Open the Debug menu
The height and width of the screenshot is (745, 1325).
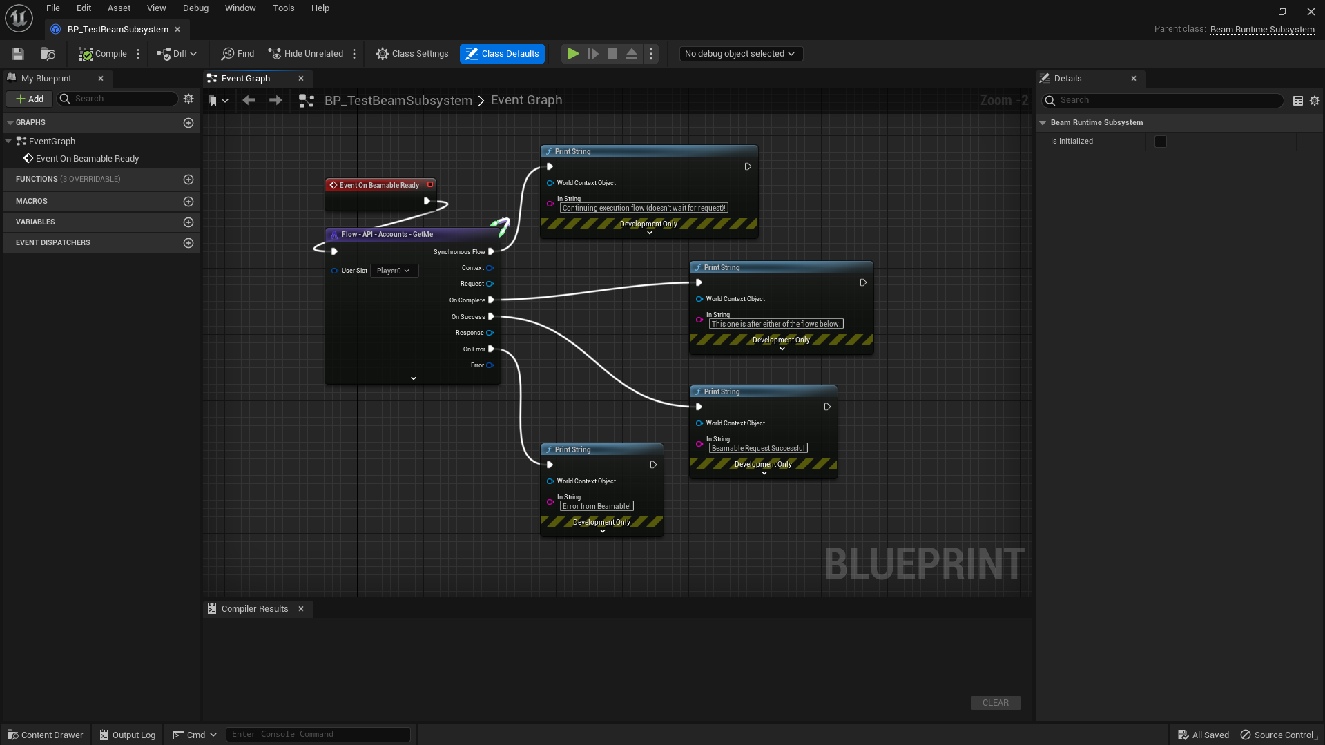195,8
